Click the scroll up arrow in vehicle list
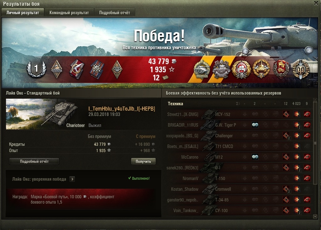The height and width of the screenshot is (230, 321). pos(315,100)
